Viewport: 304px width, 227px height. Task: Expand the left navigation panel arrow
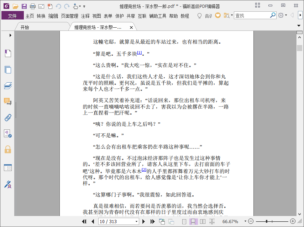pyautogui.click(x=10, y=35)
